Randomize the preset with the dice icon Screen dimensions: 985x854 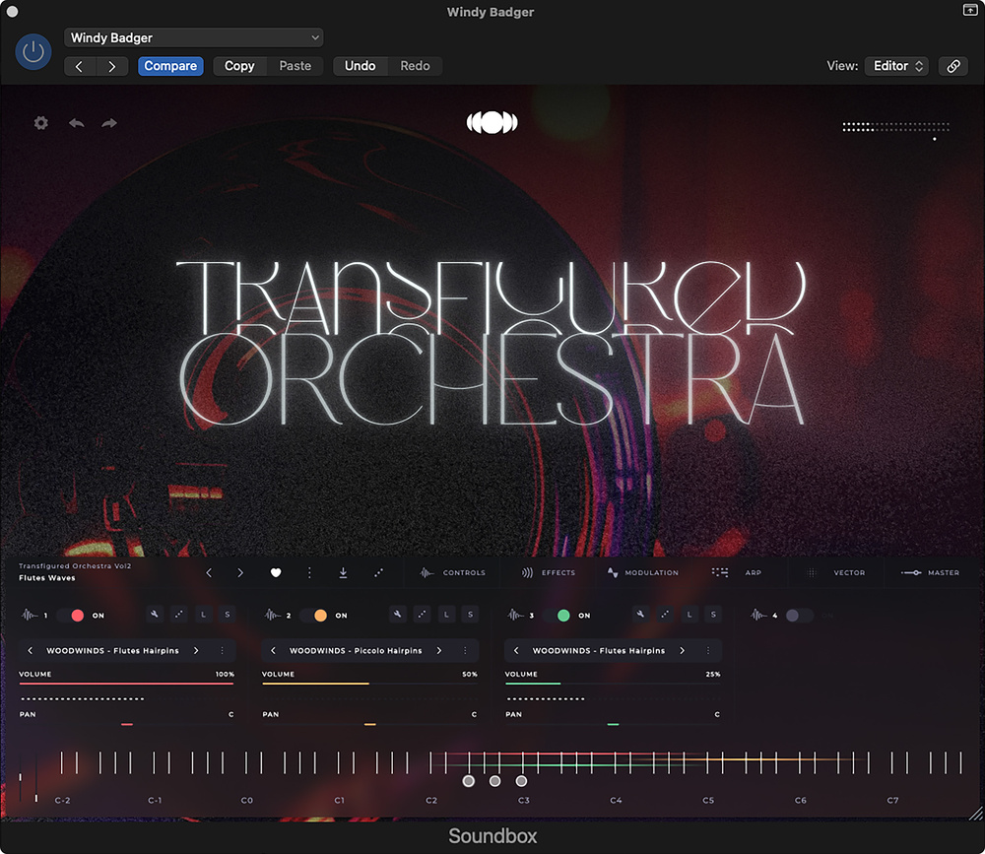tap(378, 572)
